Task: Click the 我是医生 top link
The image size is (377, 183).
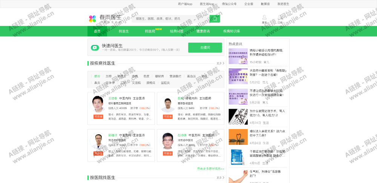Action: (x=283, y=4)
